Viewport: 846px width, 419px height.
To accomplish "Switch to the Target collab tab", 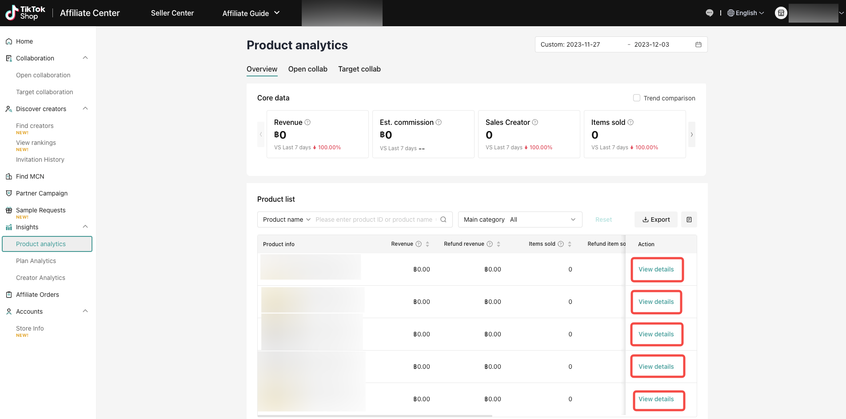I will pos(359,69).
